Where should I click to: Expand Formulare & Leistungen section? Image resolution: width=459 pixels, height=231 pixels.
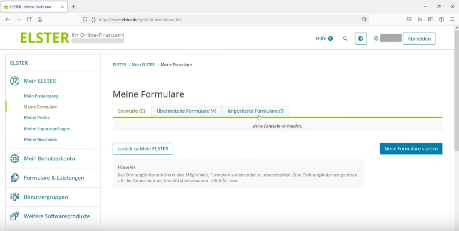(53, 178)
